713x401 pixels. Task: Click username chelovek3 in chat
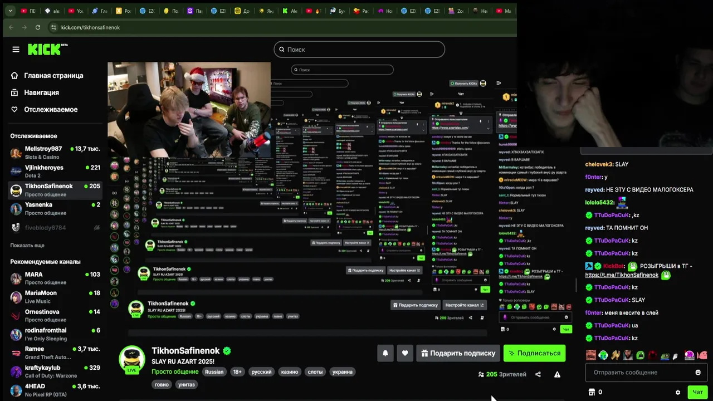pyautogui.click(x=599, y=164)
